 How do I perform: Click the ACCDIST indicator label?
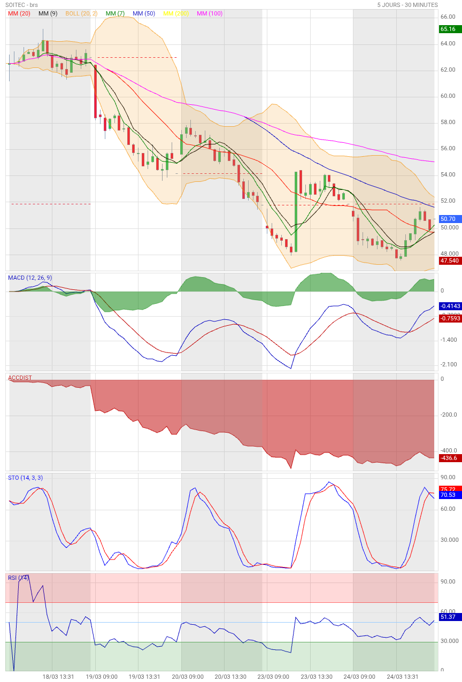click(x=20, y=378)
